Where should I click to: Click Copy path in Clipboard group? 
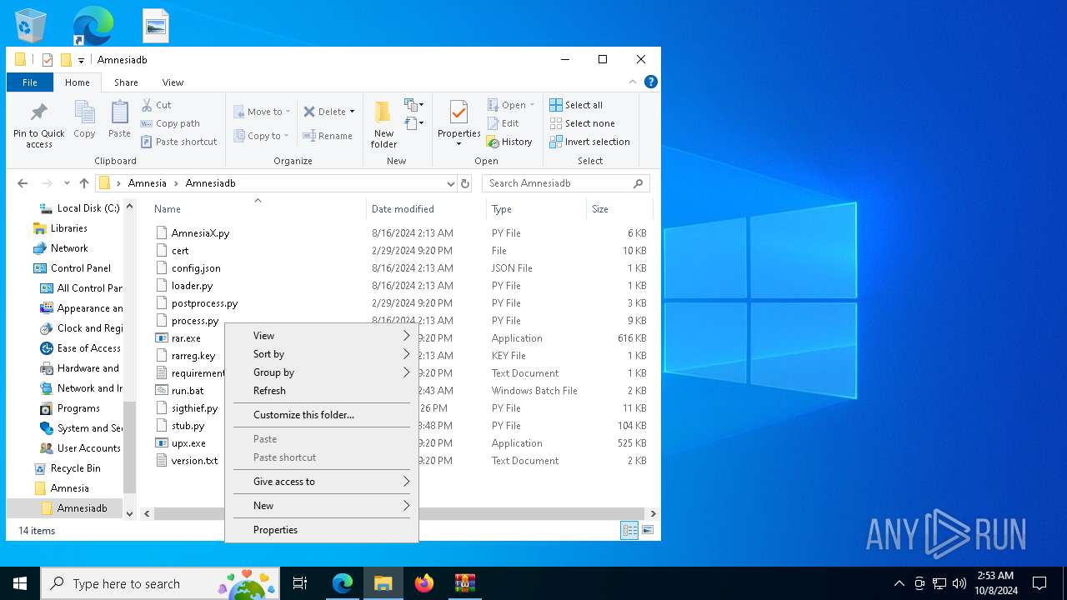click(170, 123)
